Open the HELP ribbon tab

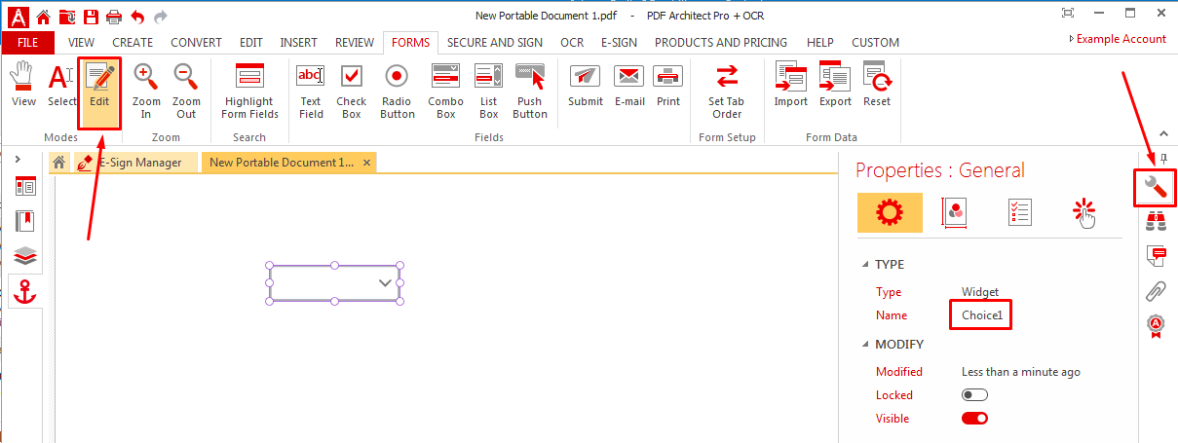coord(820,43)
